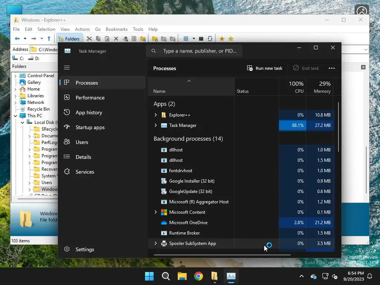Select drive C: in Explorer++ drives bar

point(18,58)
